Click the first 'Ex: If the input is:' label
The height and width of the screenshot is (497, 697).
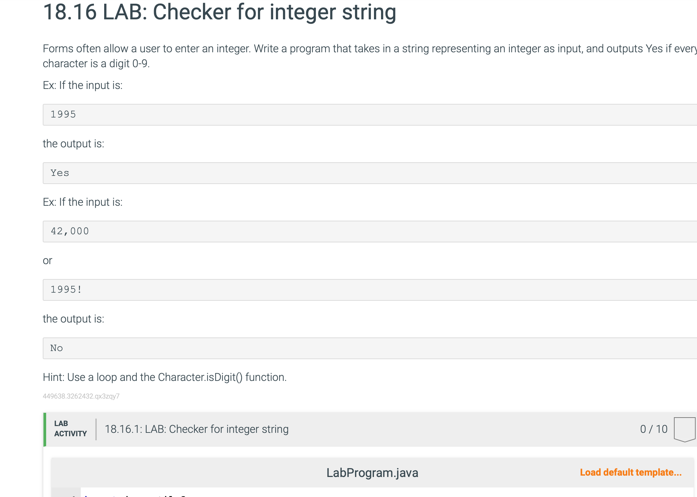pyautogui.click(x=82, y=85)
